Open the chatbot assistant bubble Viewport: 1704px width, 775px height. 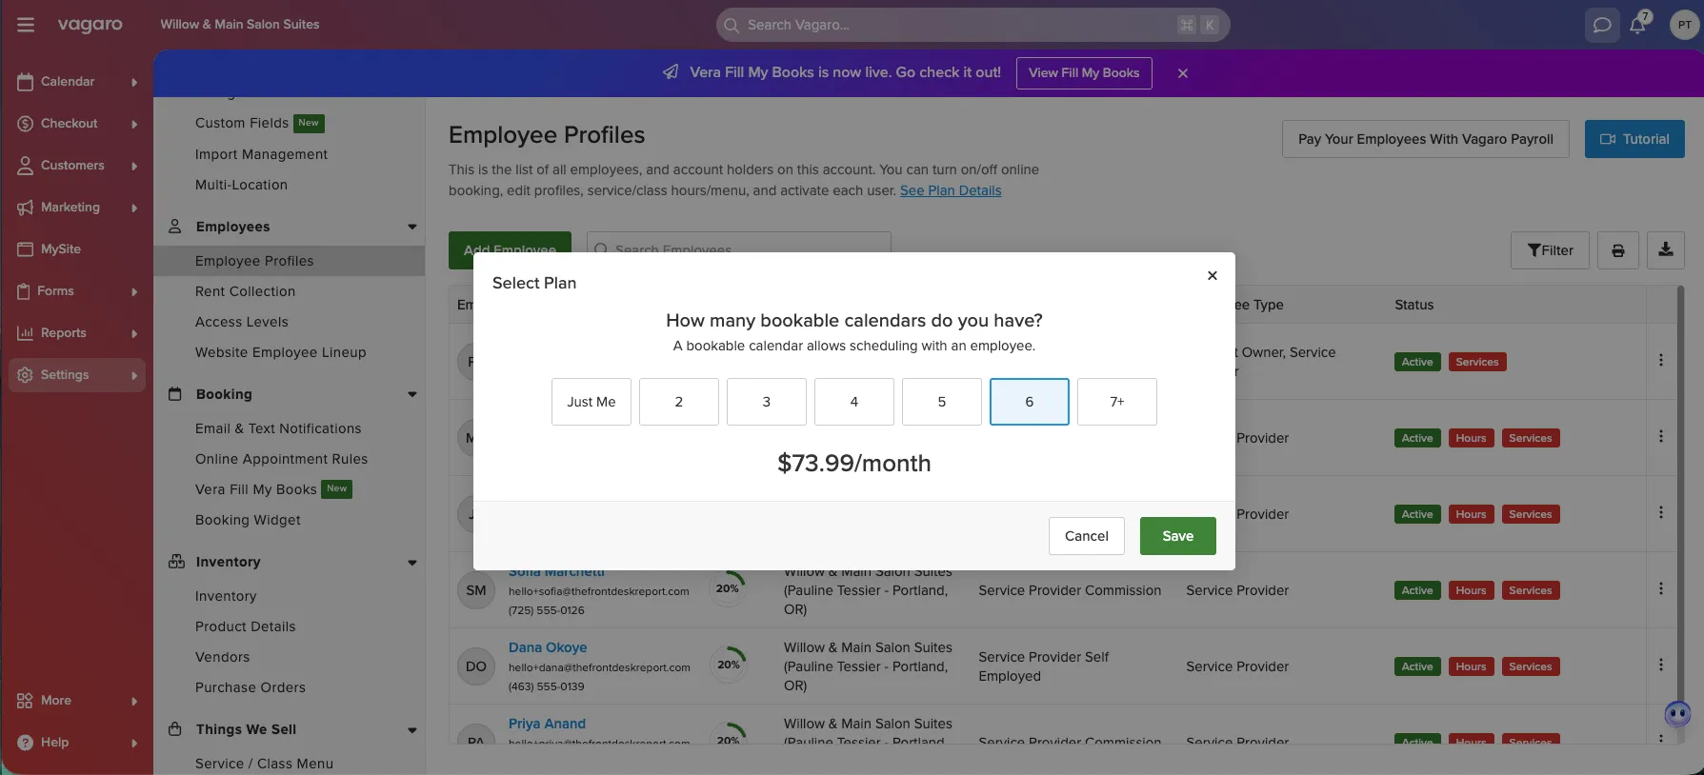pos(1677,714)
